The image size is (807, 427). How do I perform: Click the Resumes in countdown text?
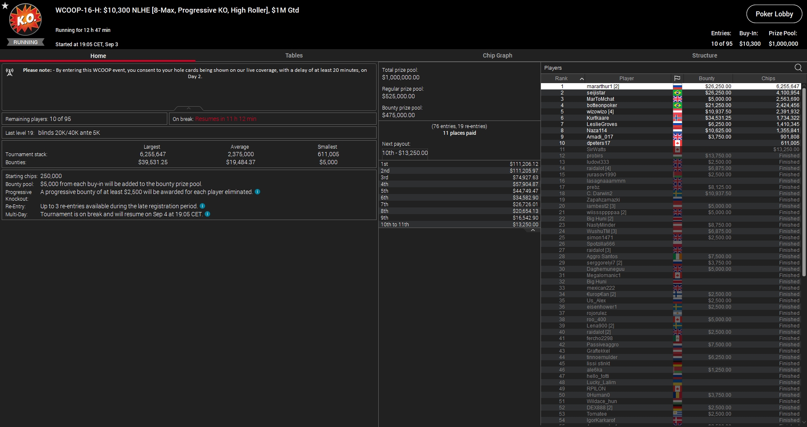(226, 119)
